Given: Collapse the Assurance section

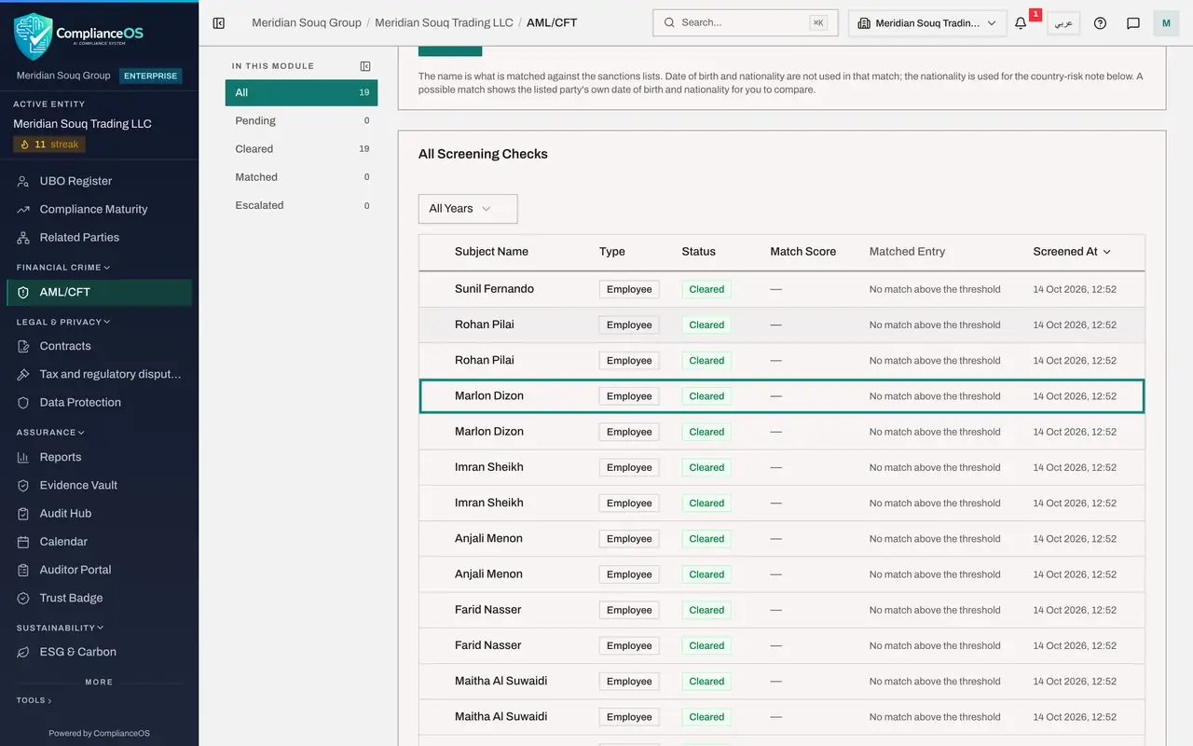Looking at the screenshot, I should point(50,432).
